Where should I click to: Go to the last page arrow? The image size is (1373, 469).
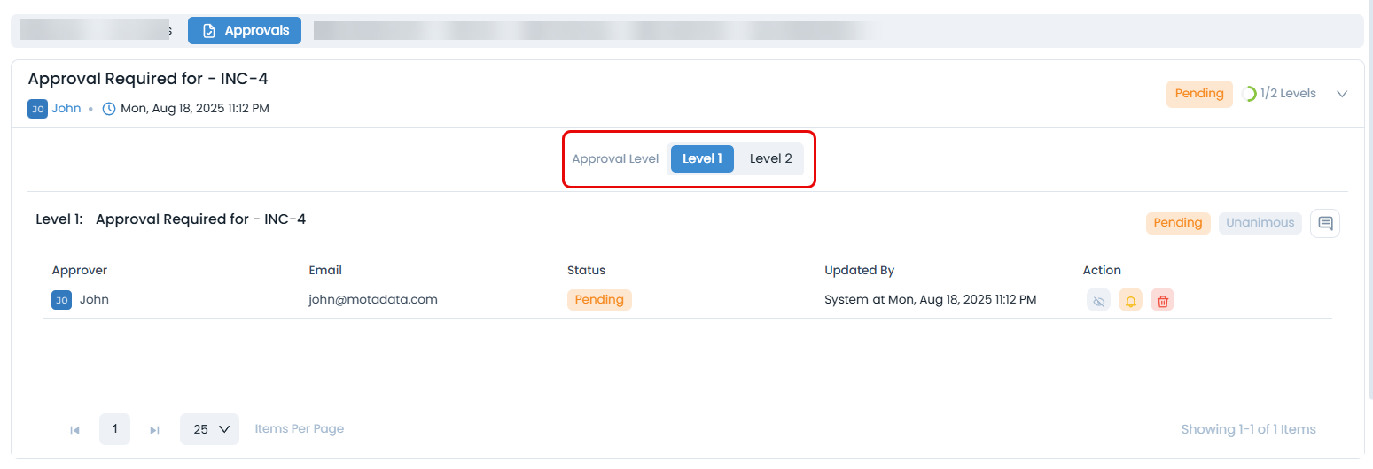coord(154,430)
